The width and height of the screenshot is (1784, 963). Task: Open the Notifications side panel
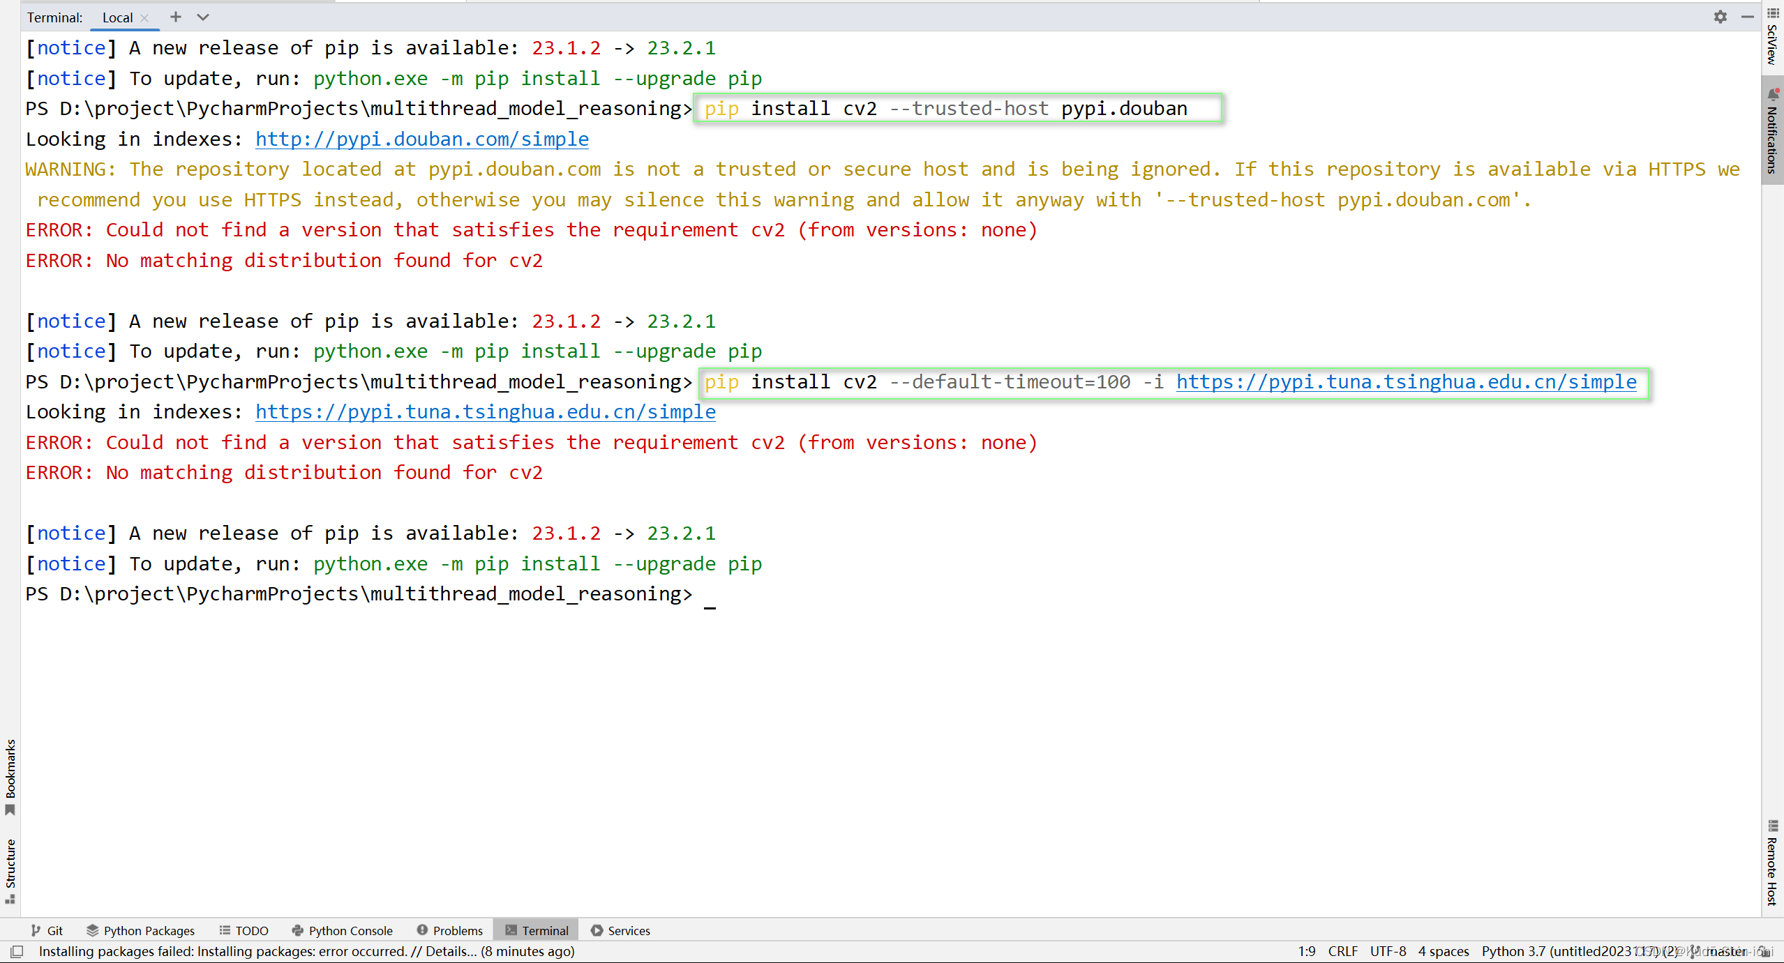(x=1772, y=131)
